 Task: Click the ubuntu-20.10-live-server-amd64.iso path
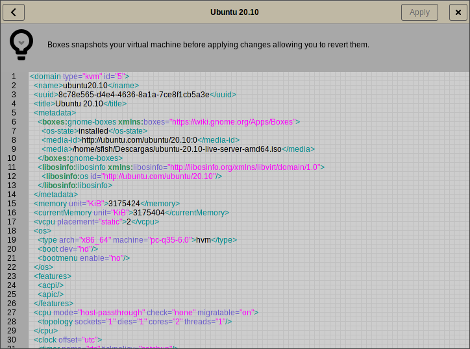click(177, 149)
